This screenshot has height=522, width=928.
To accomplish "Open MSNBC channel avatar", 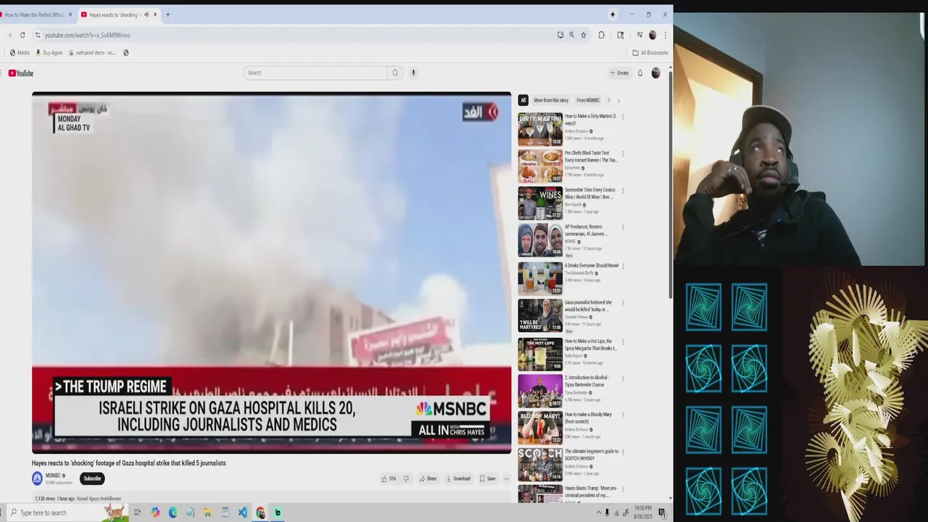I will (x=37, y=478).
